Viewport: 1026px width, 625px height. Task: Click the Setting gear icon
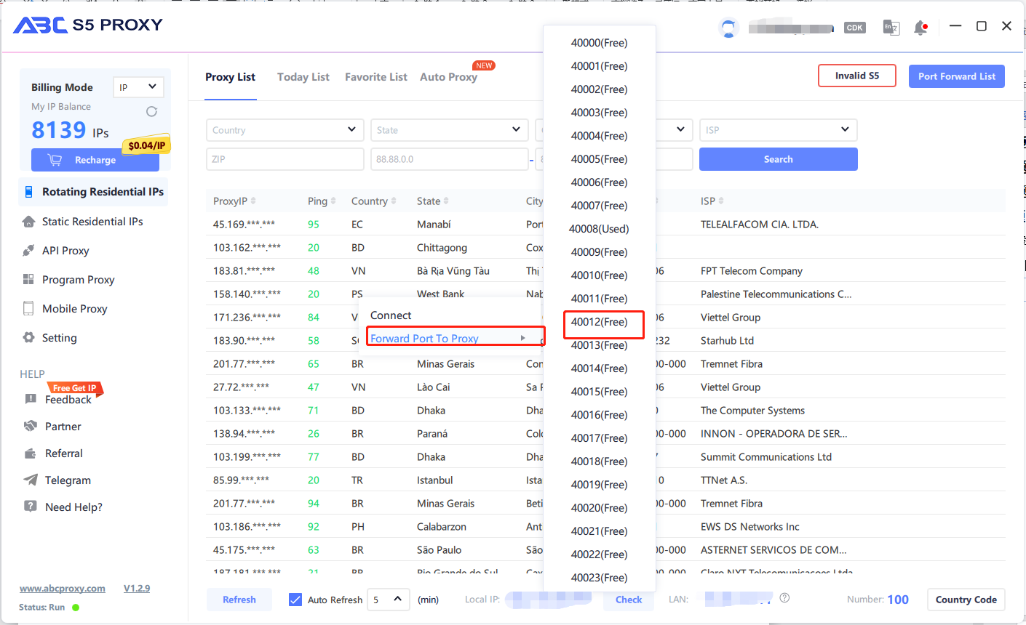tap(28, 337)
